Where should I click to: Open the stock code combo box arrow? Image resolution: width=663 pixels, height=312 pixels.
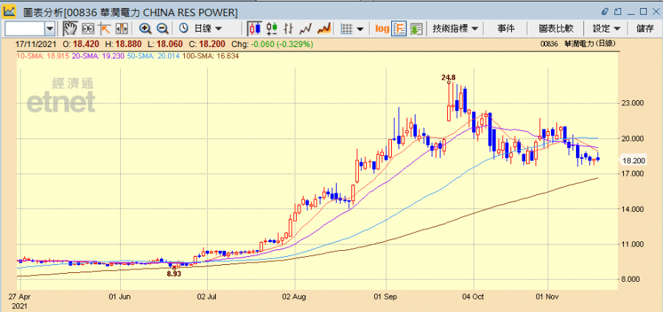click(x=49, y=29)
